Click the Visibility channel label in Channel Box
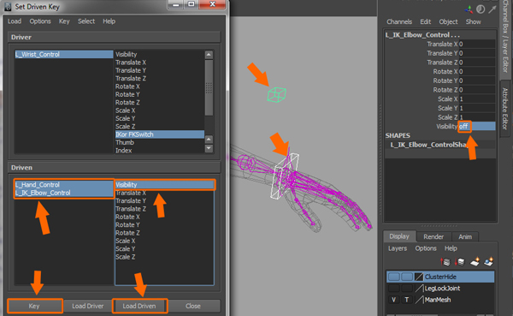 (446, 126)
